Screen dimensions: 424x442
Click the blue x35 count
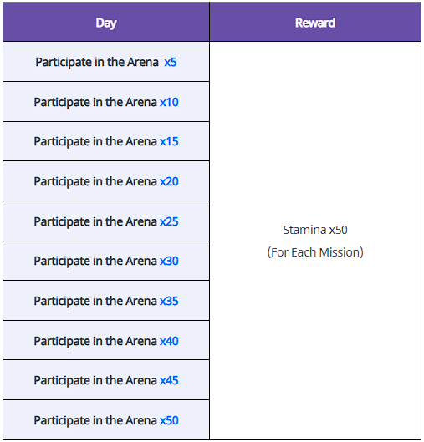[169, 301]
